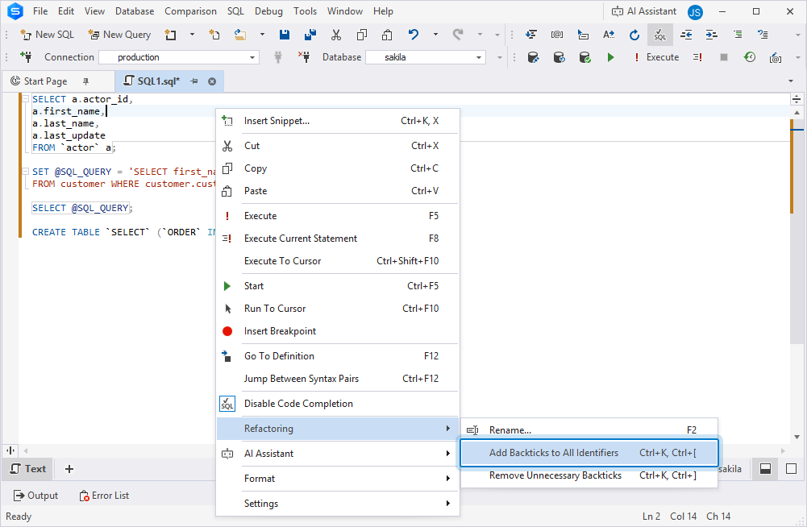Open the Error List panel
The width and height of the screenshot is (807, 527).
104,496
